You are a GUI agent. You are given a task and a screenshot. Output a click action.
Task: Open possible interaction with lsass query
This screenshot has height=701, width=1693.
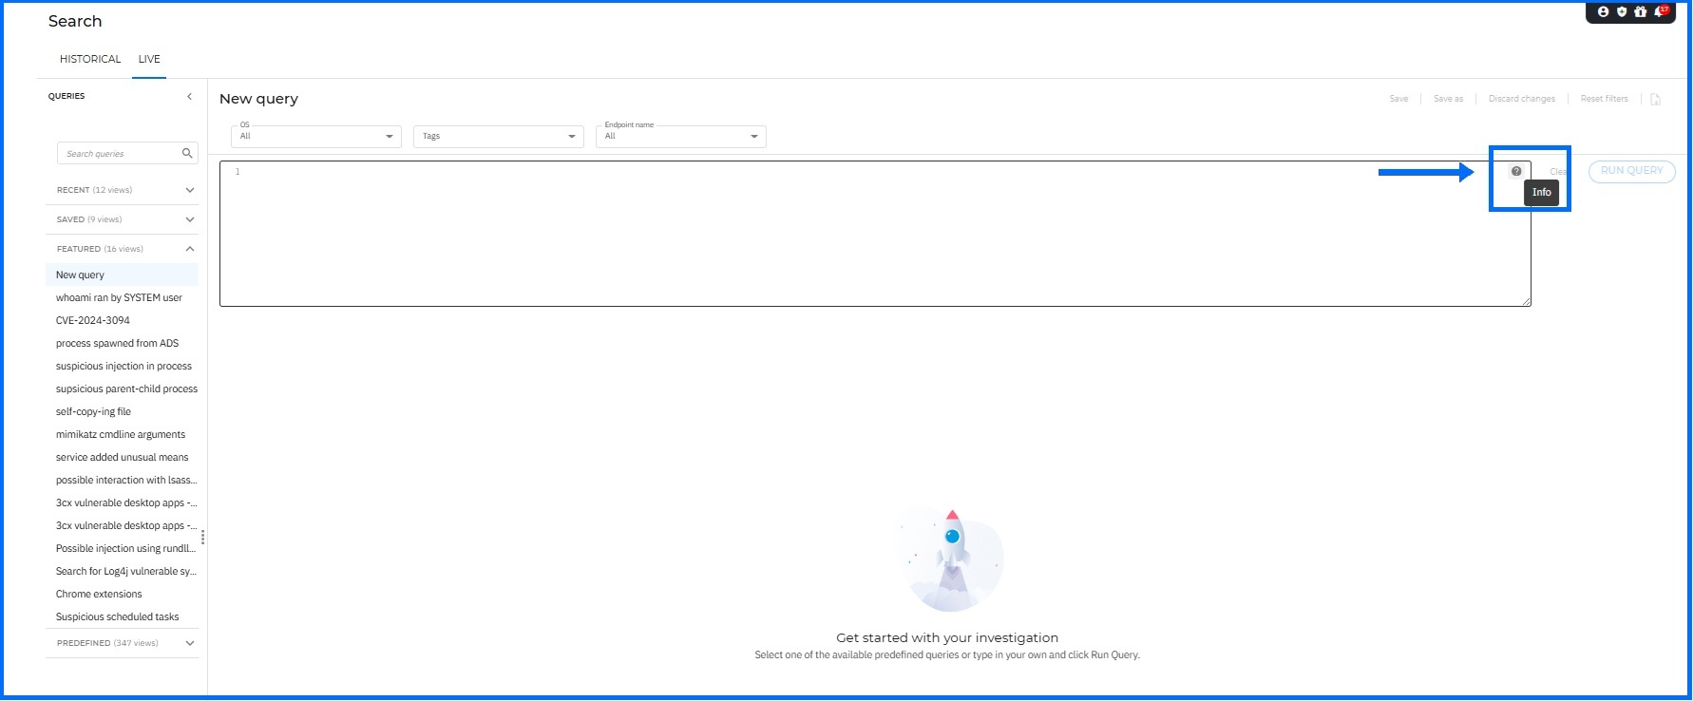[126, 480]
